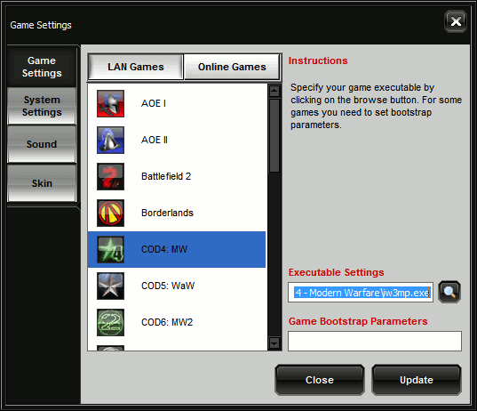Open the Game Settings sidebar tab
The width and height of the screenshot is (477, 411).
click(42, 67)
